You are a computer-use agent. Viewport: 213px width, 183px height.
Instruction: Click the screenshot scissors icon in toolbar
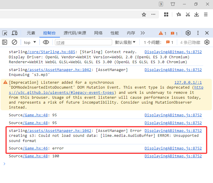[188, 14]
